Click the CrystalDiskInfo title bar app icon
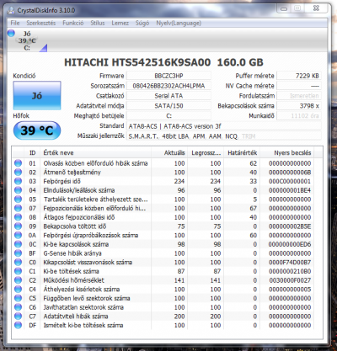The height and width of the screenshot is (351, 337). click(11, 11)
